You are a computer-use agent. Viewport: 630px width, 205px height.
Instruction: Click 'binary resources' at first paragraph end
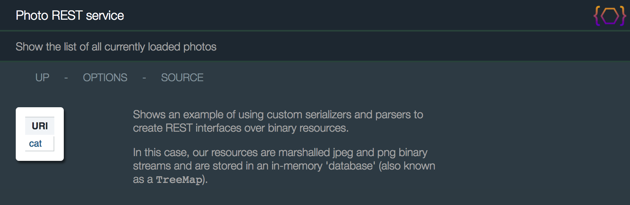[308, 128]
